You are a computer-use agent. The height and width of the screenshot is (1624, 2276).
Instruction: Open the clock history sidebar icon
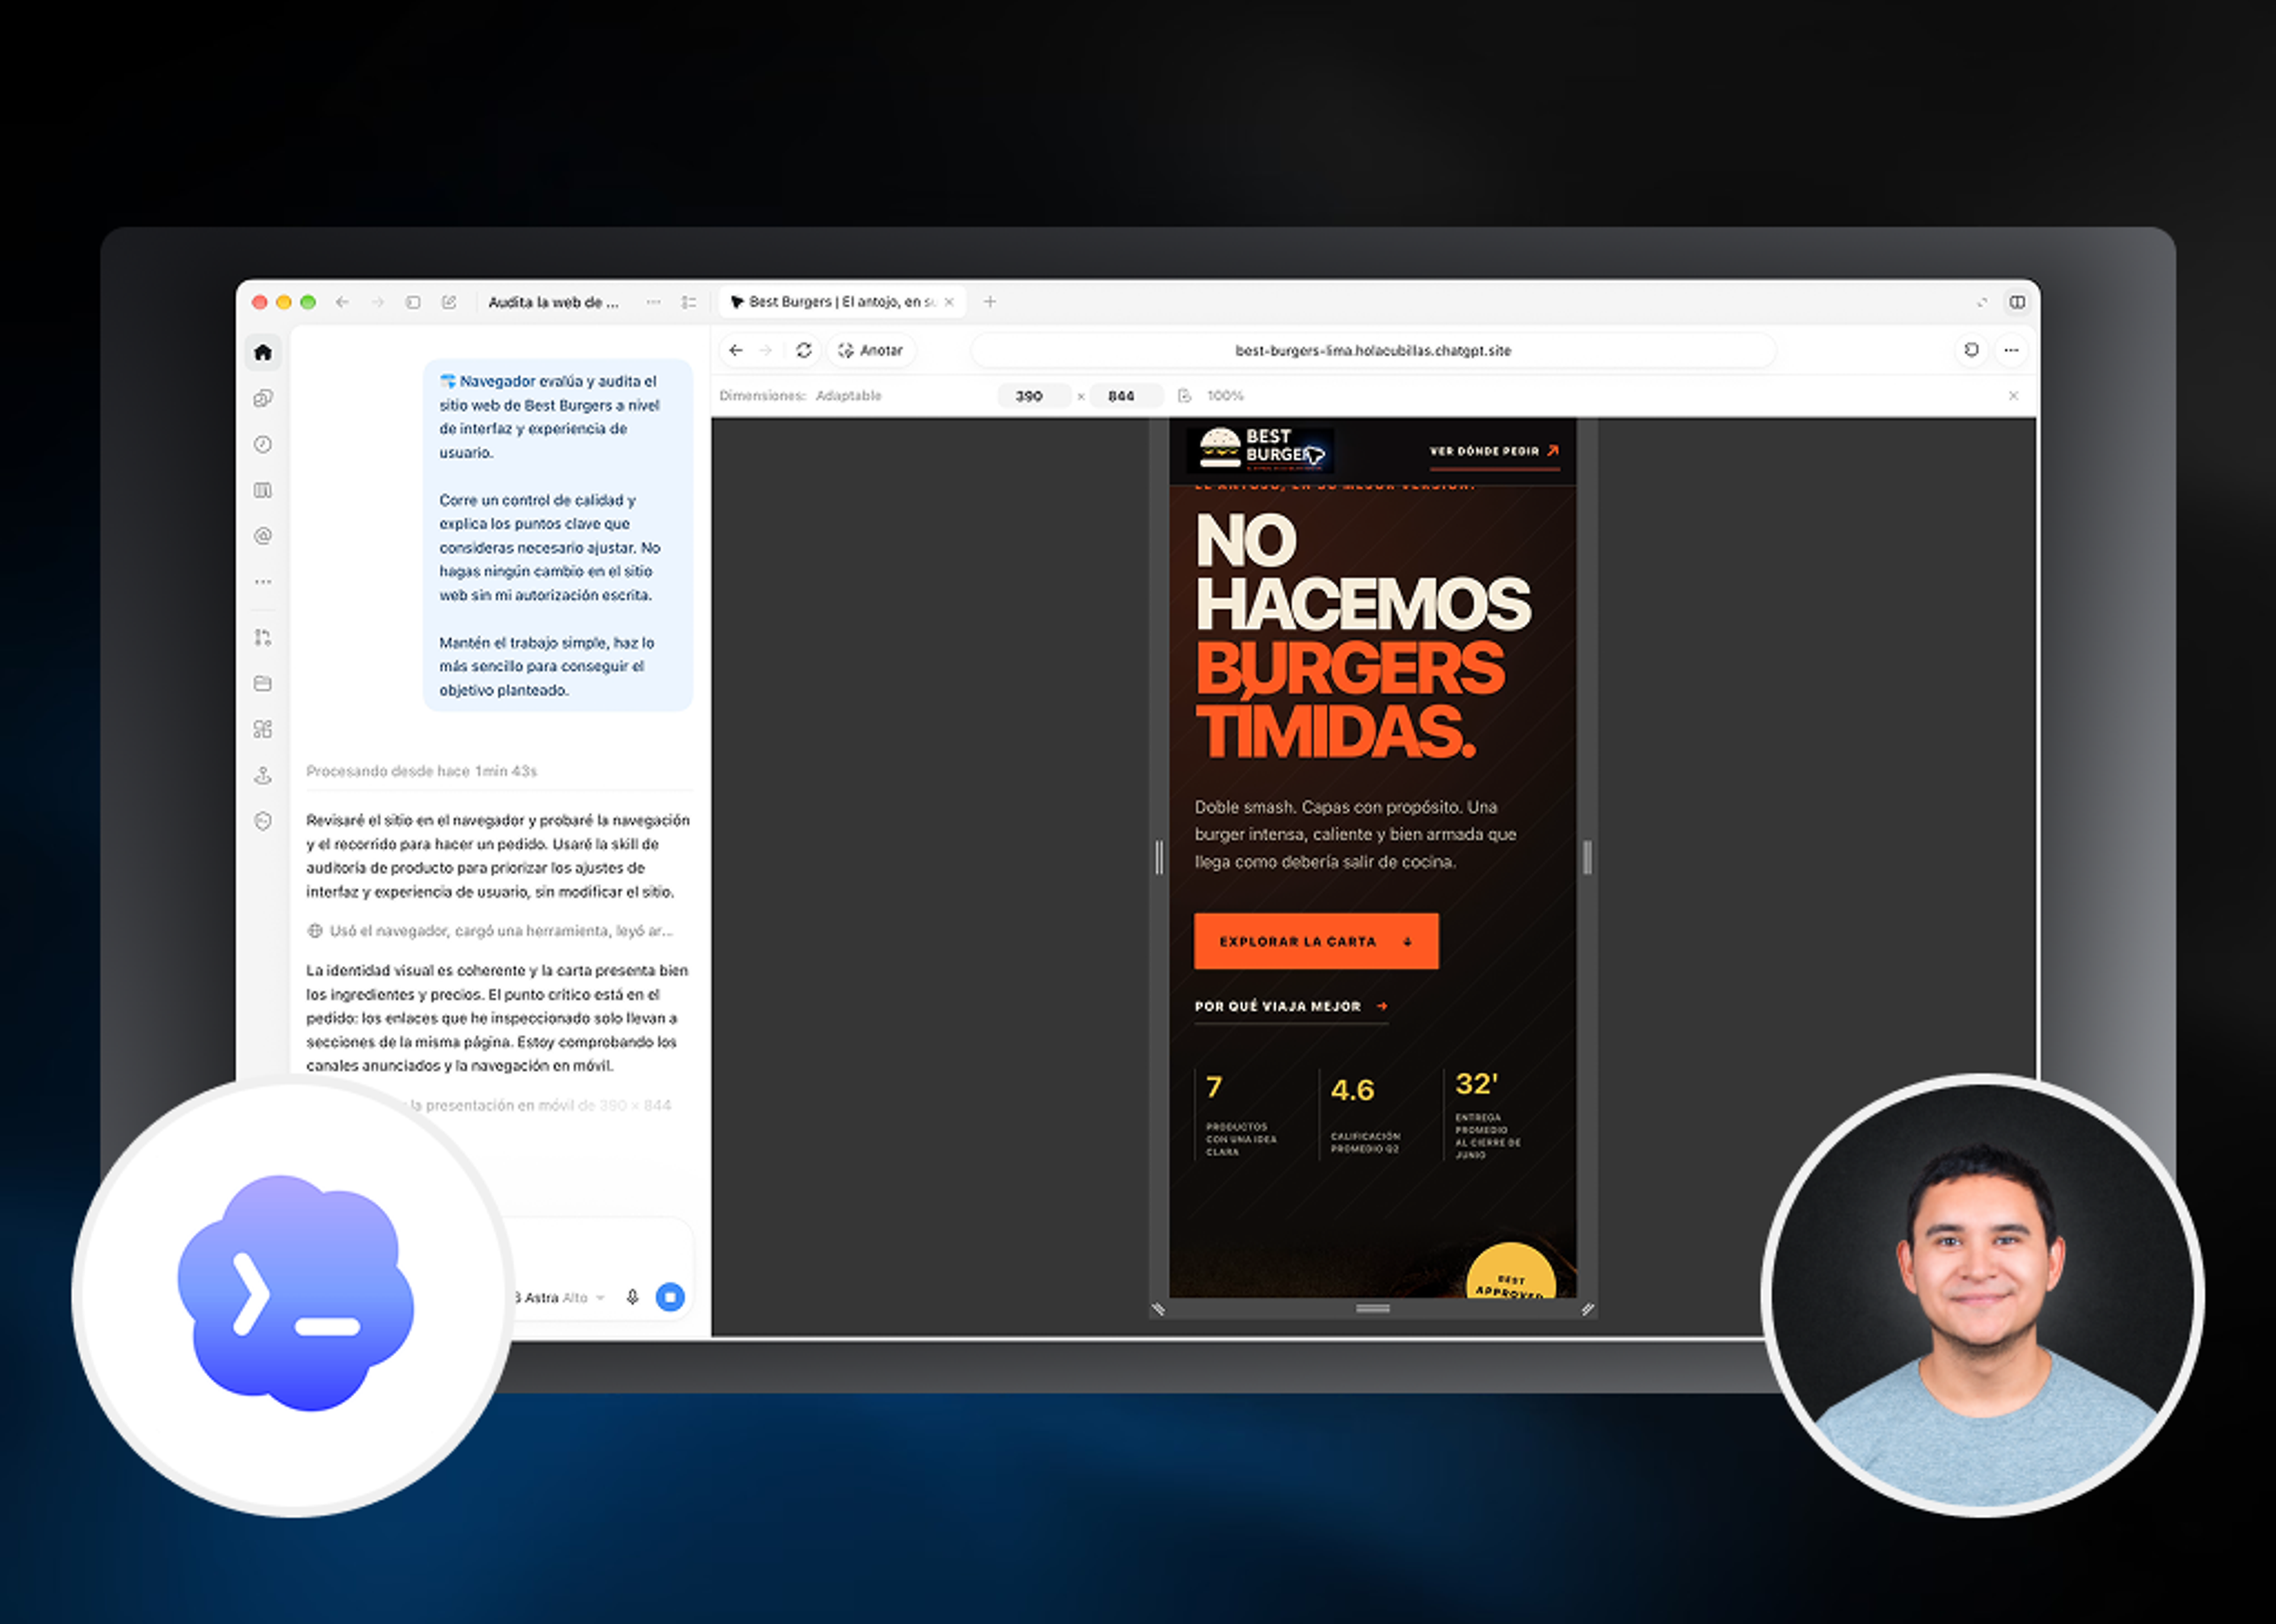coord(263,444)
